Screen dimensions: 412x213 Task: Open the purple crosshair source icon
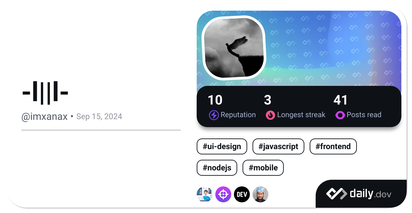(223, 194)
